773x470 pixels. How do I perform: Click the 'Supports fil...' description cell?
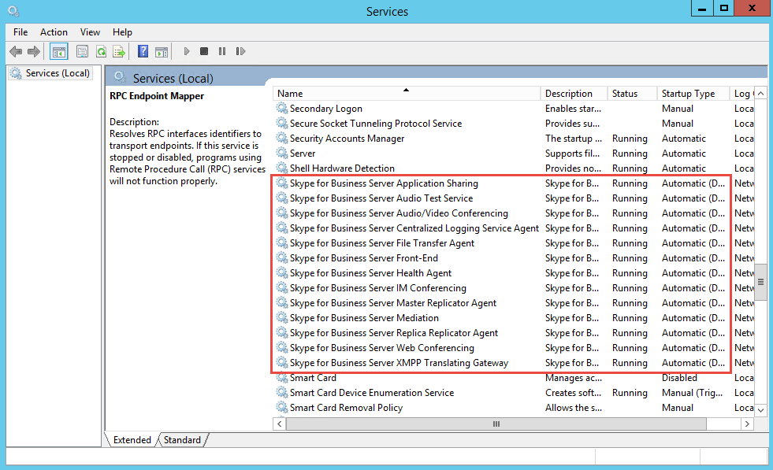point(572,154)
